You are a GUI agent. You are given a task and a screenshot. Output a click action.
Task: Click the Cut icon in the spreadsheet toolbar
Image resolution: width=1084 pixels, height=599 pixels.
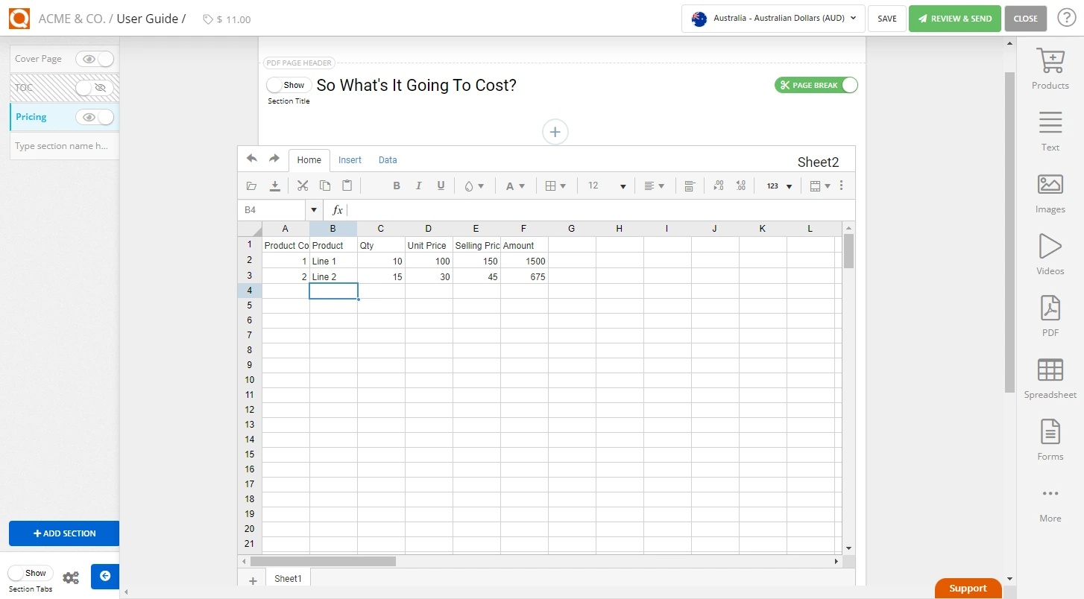coord(302,186)
